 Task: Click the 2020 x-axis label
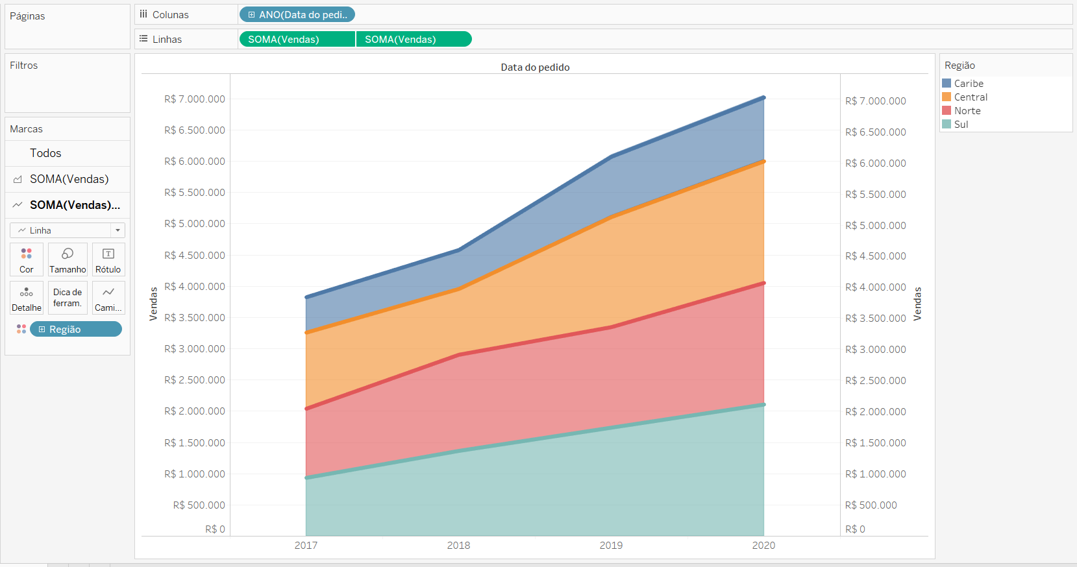point(763,545)
